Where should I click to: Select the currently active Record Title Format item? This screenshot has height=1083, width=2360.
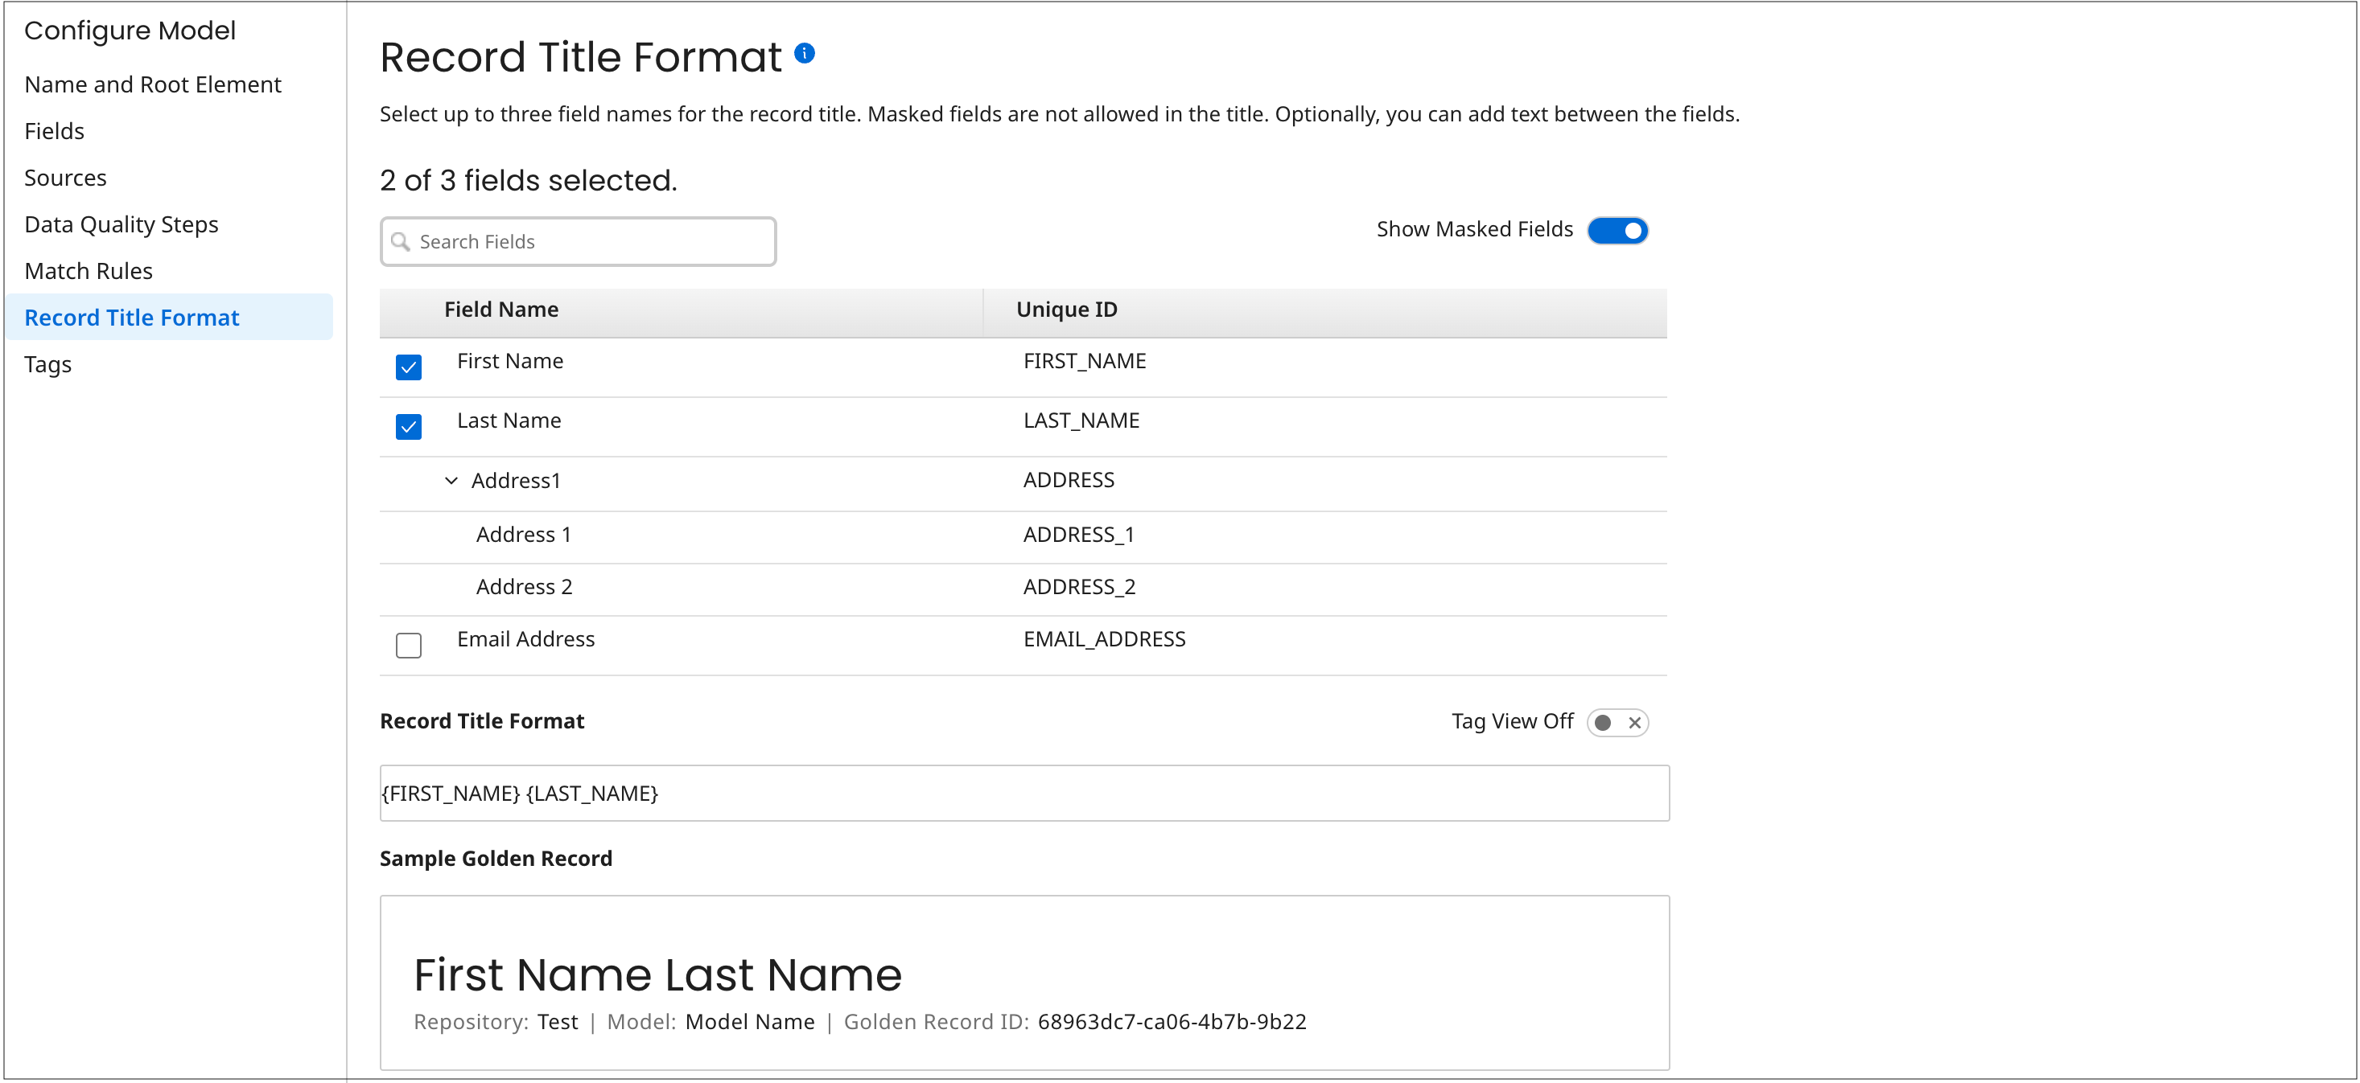click(132, 317)
